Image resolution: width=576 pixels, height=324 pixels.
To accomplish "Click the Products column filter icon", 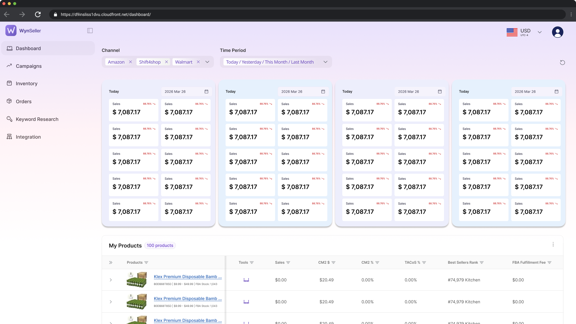I will (146, 262).
